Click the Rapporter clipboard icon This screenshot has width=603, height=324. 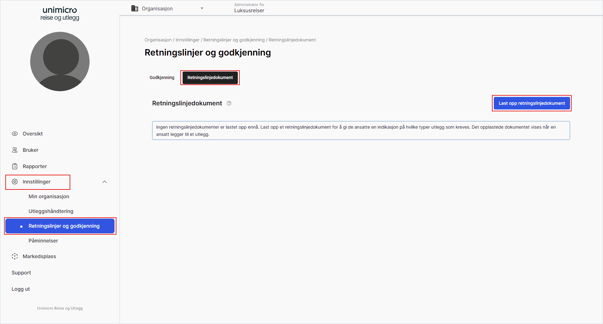15,166
